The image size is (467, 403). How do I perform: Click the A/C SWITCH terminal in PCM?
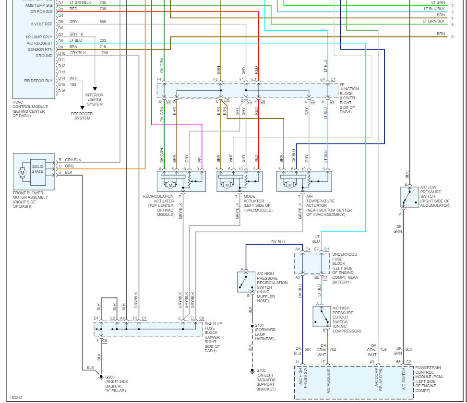[404, 379]
